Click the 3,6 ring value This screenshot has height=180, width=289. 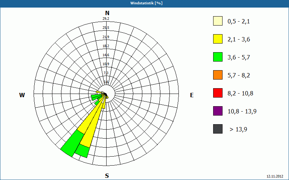(106, 82)
